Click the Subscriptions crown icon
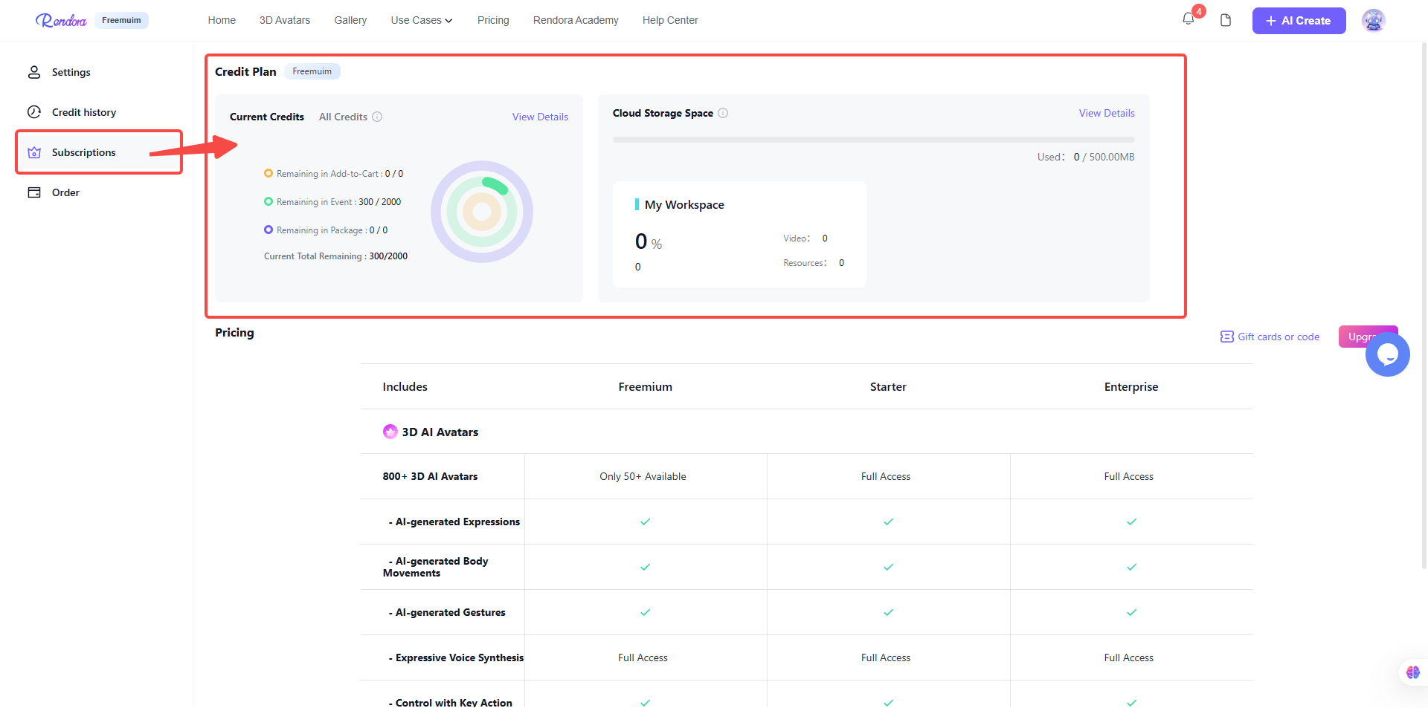The width and height of the screenshot is (1428, 708). 34,152
